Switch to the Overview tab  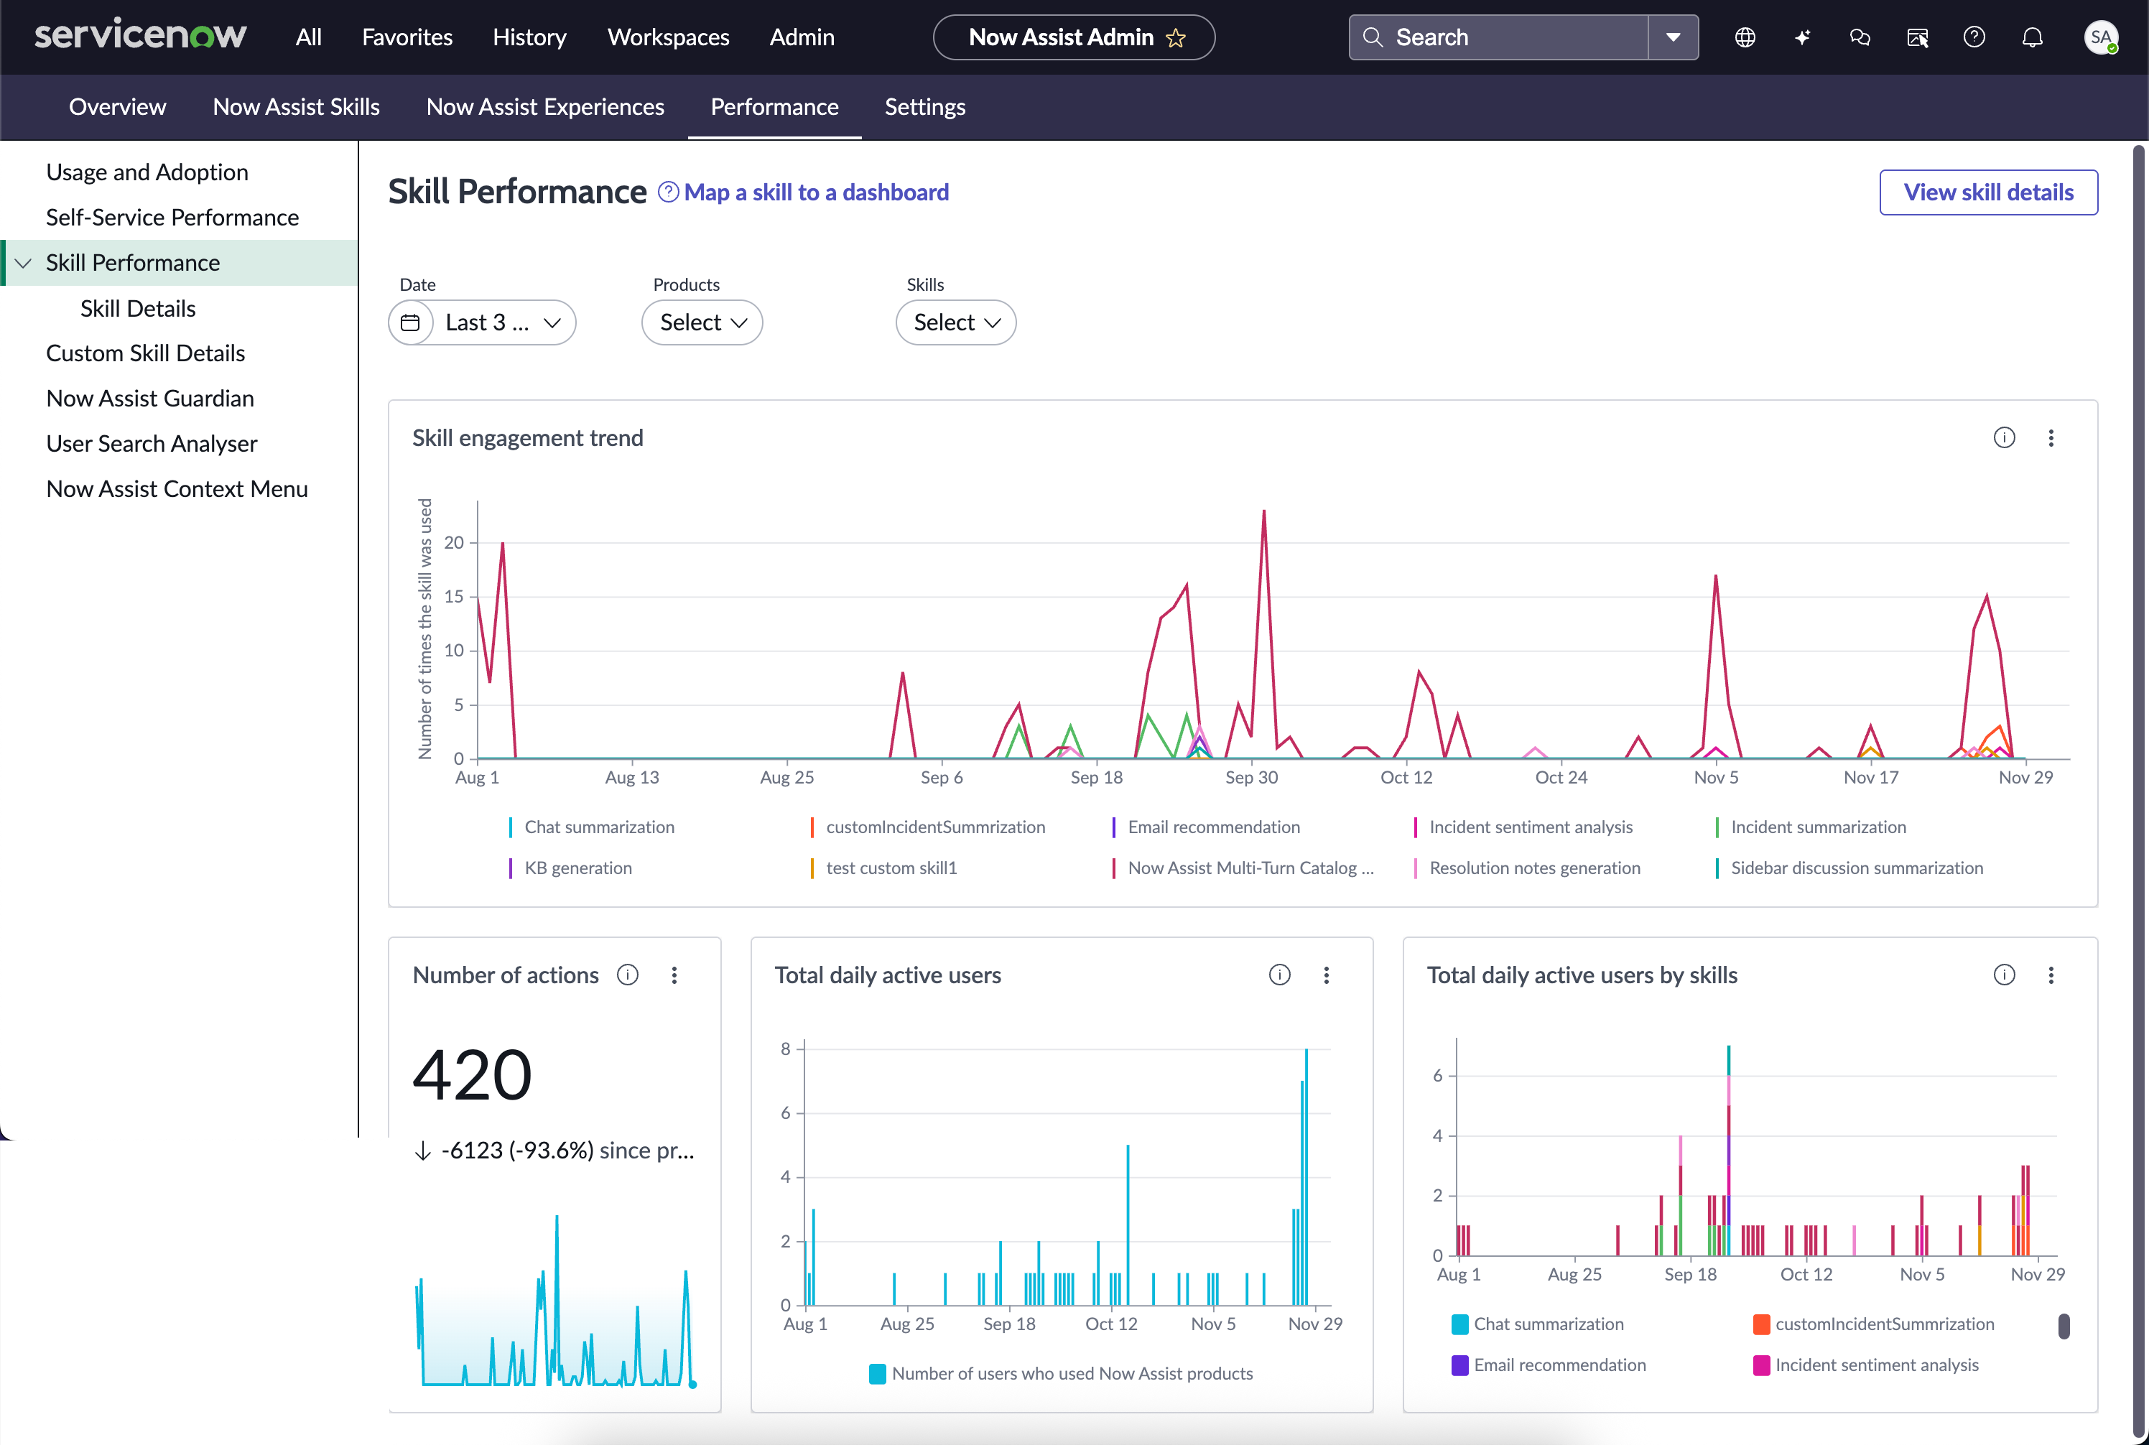click(x=117, y=107)
